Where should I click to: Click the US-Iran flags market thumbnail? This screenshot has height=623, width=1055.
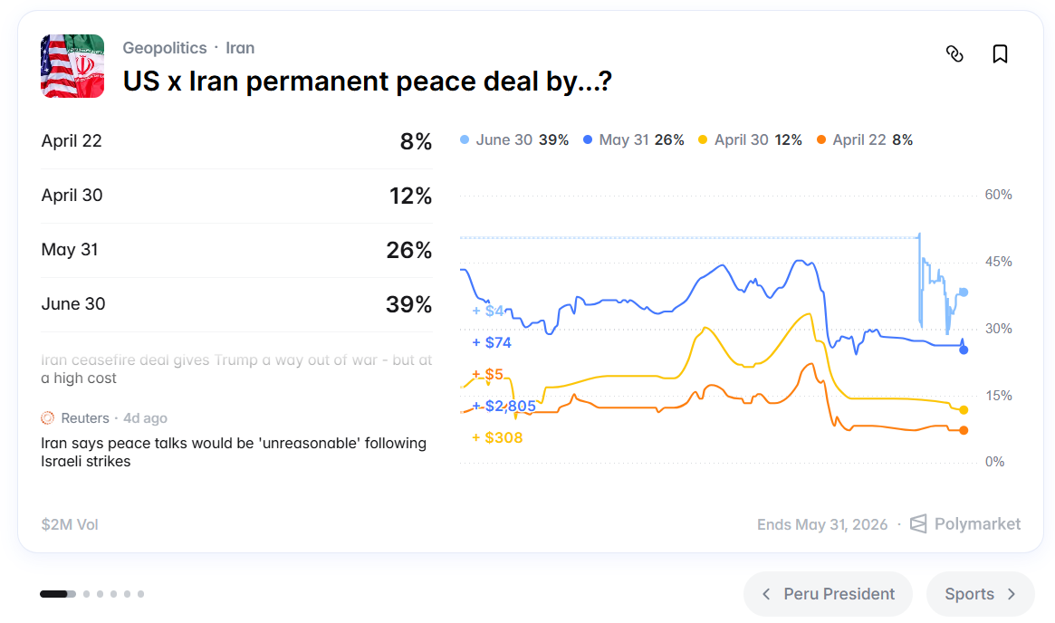(72, 66)
